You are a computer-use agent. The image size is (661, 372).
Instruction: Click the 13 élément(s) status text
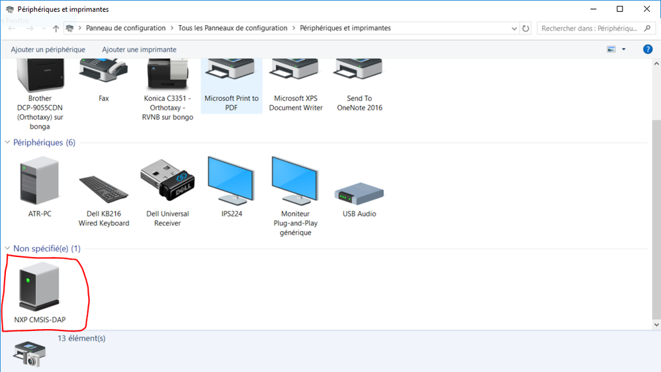click(x=82, y=338)
